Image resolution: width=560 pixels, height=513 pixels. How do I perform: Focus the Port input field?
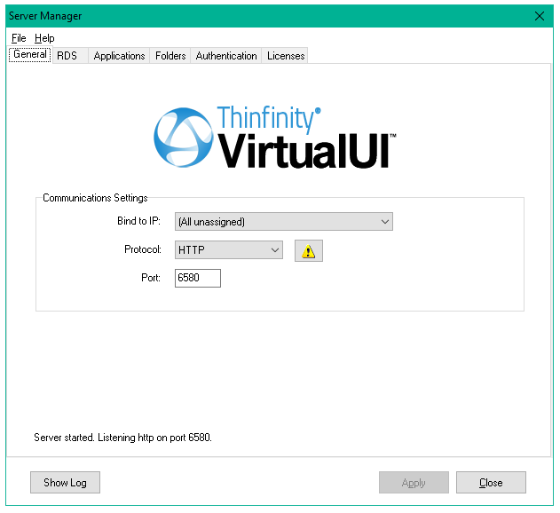tap(198, 278)
